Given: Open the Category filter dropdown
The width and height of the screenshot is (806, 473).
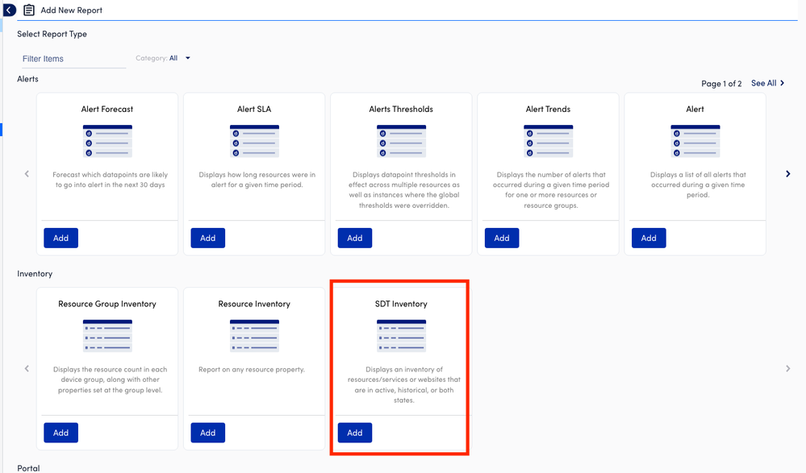Looking at the screenshot, I should pyautogui.click(x=180, y=58).
